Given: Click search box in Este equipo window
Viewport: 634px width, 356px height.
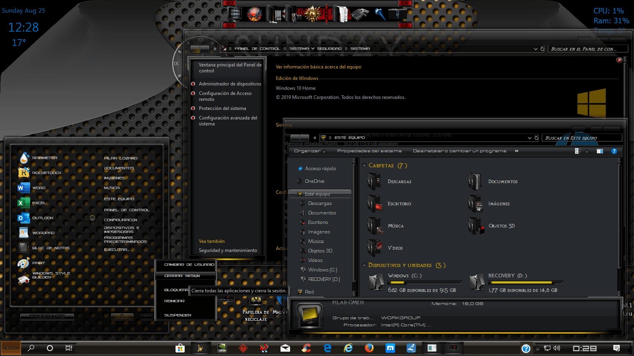Looking at the screenshot, I should point(582,138).
